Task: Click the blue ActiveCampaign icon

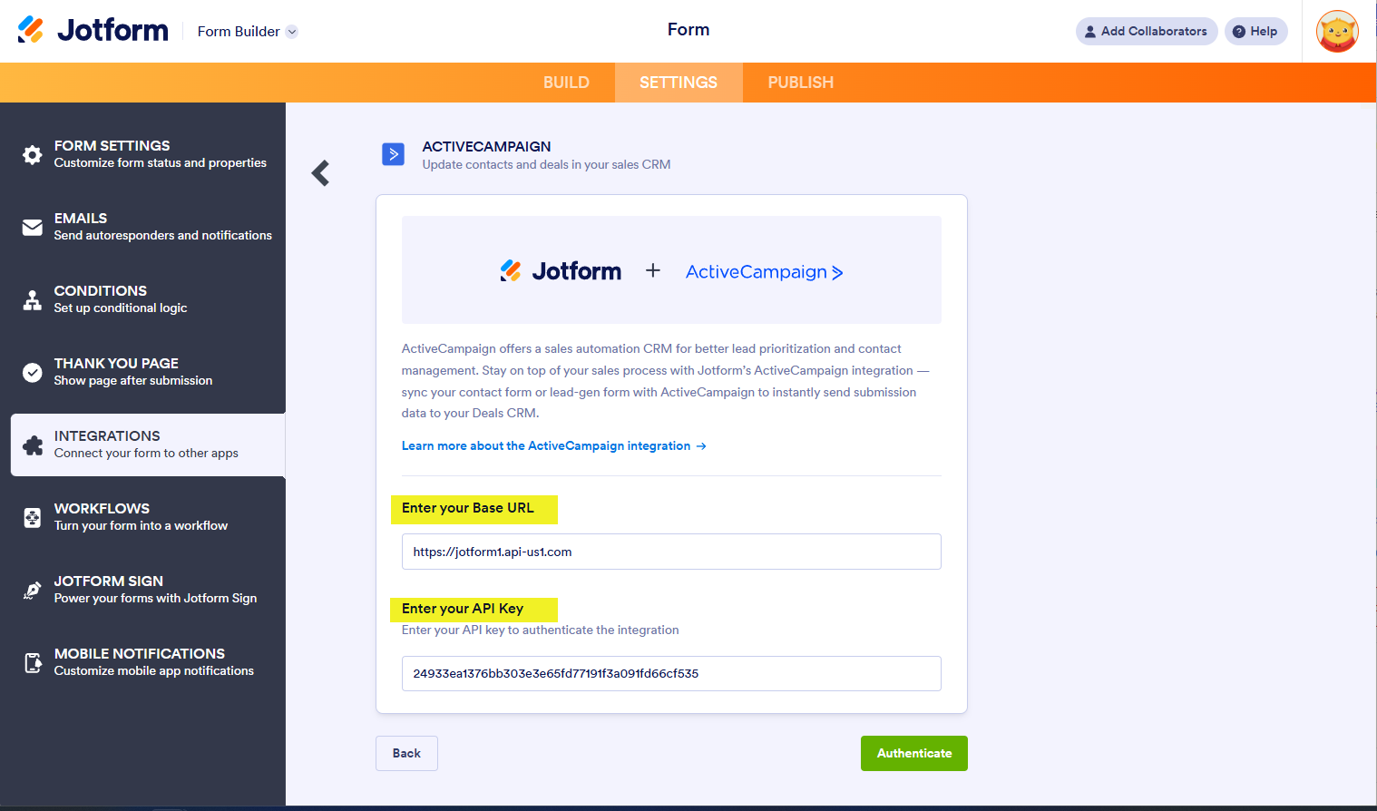Action: tap(393, 154)
